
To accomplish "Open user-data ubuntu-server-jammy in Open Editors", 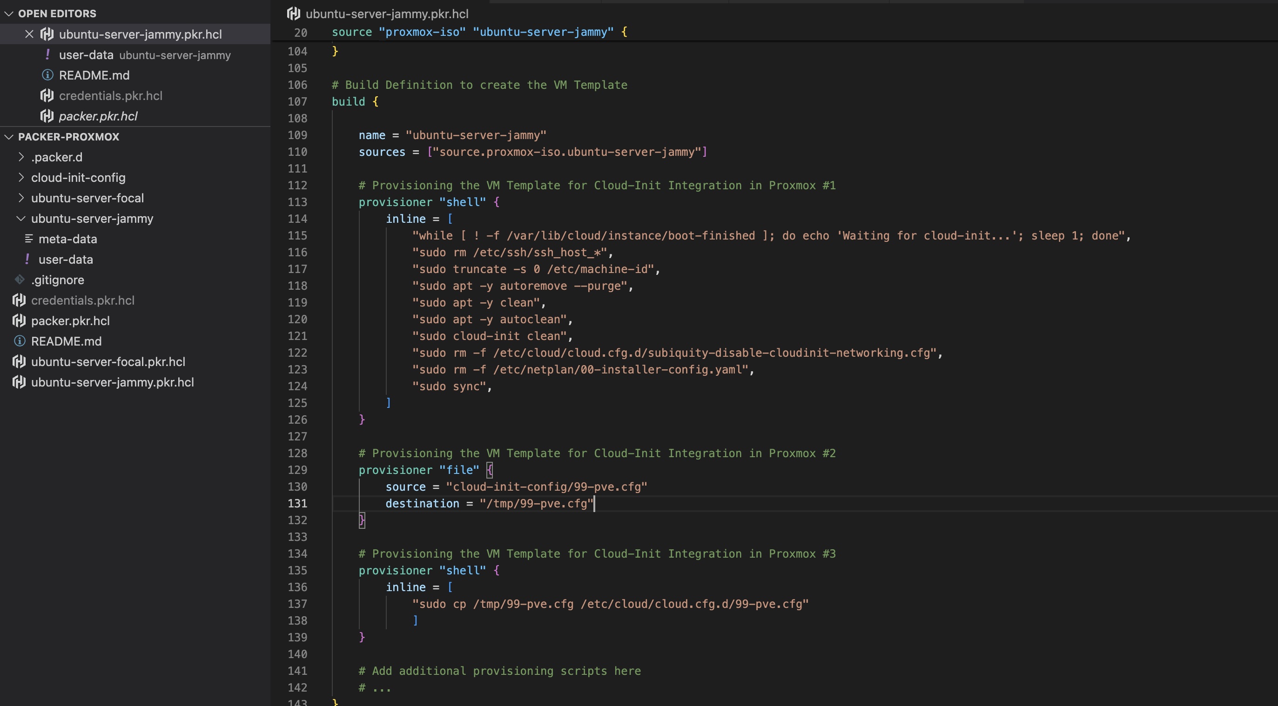I will (x=145, y=54).
